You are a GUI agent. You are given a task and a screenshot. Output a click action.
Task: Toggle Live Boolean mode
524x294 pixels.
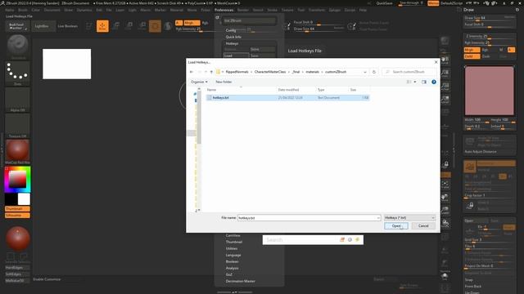pos(67,26)
